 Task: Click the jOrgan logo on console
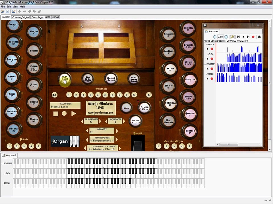[65, 141]
